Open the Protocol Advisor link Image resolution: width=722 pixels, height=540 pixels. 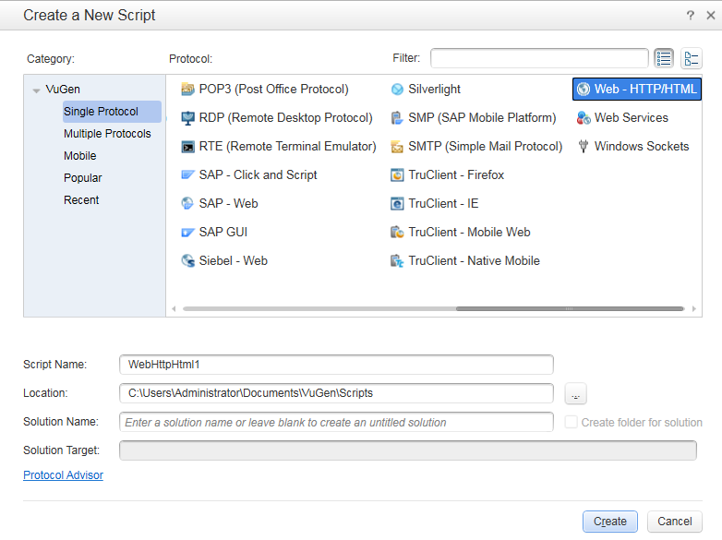click(63, 475)
